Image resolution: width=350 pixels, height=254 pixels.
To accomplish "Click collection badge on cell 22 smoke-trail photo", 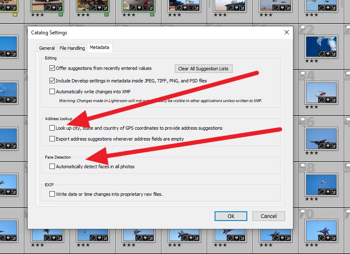I will [327, 54].
